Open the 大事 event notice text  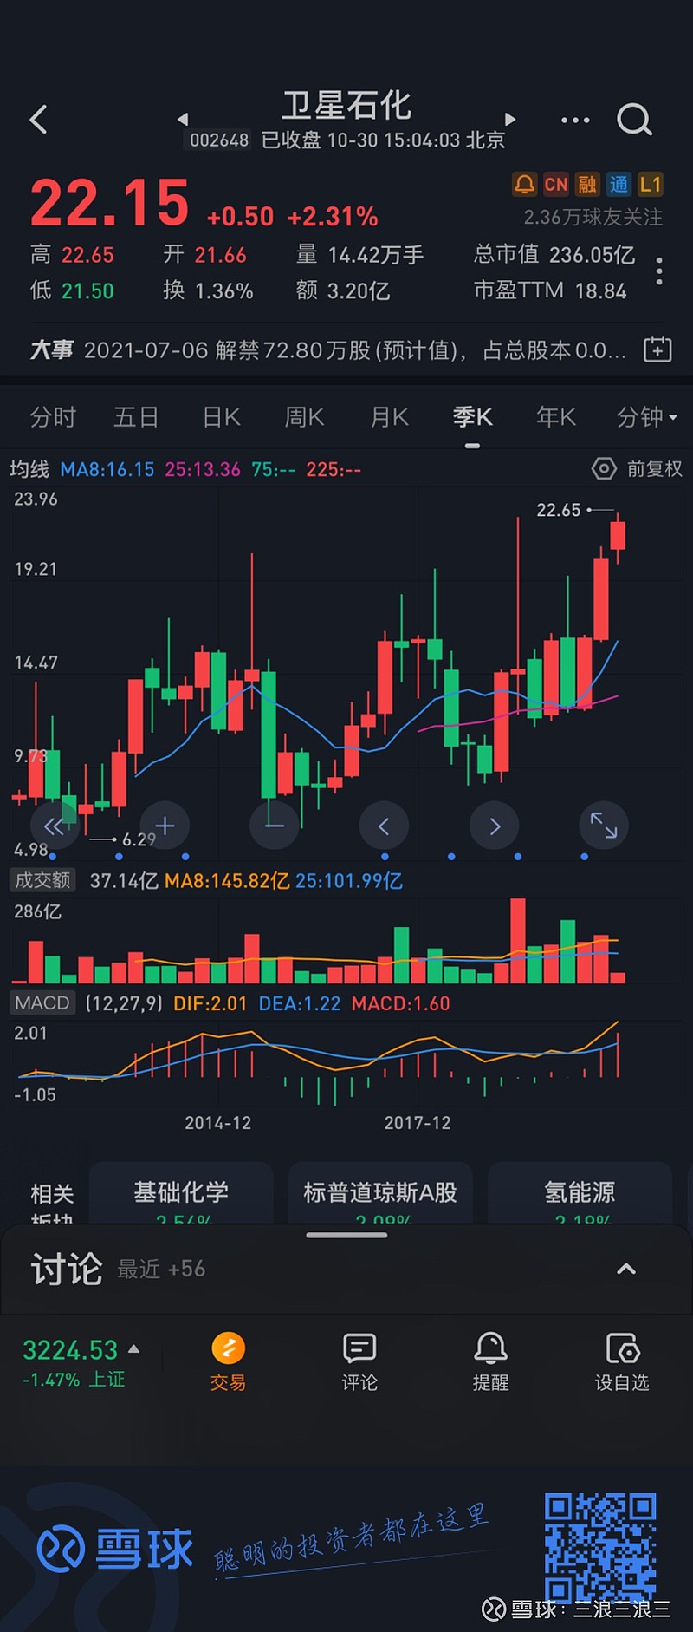(354, 350)
